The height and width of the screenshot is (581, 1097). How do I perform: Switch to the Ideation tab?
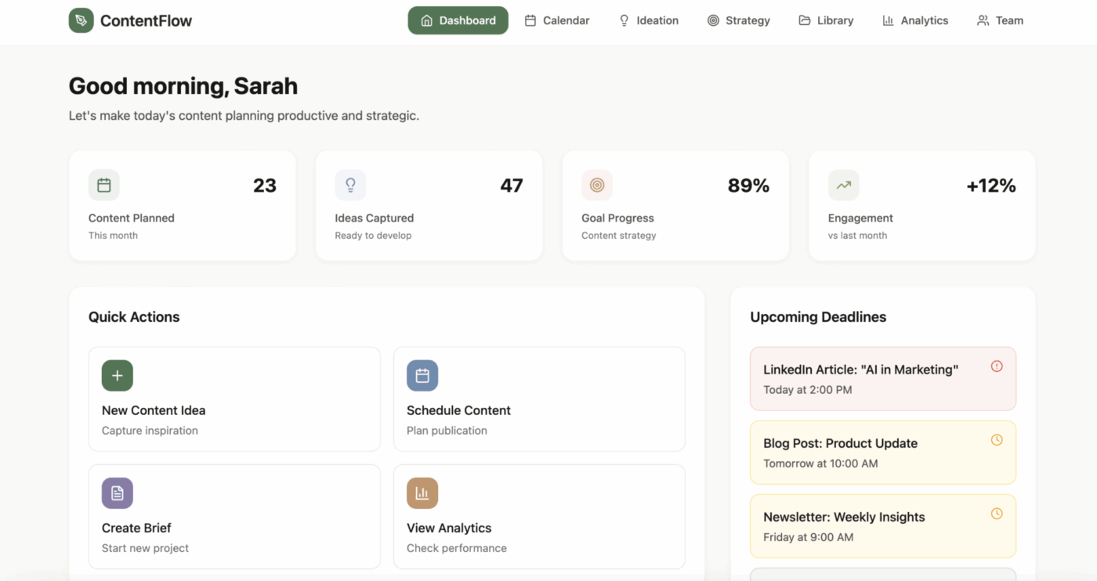click(649, 20)
